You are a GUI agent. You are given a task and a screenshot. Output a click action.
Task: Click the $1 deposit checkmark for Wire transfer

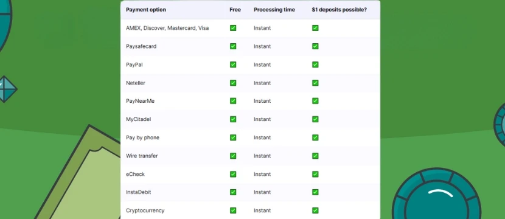[x=315, y=156]
